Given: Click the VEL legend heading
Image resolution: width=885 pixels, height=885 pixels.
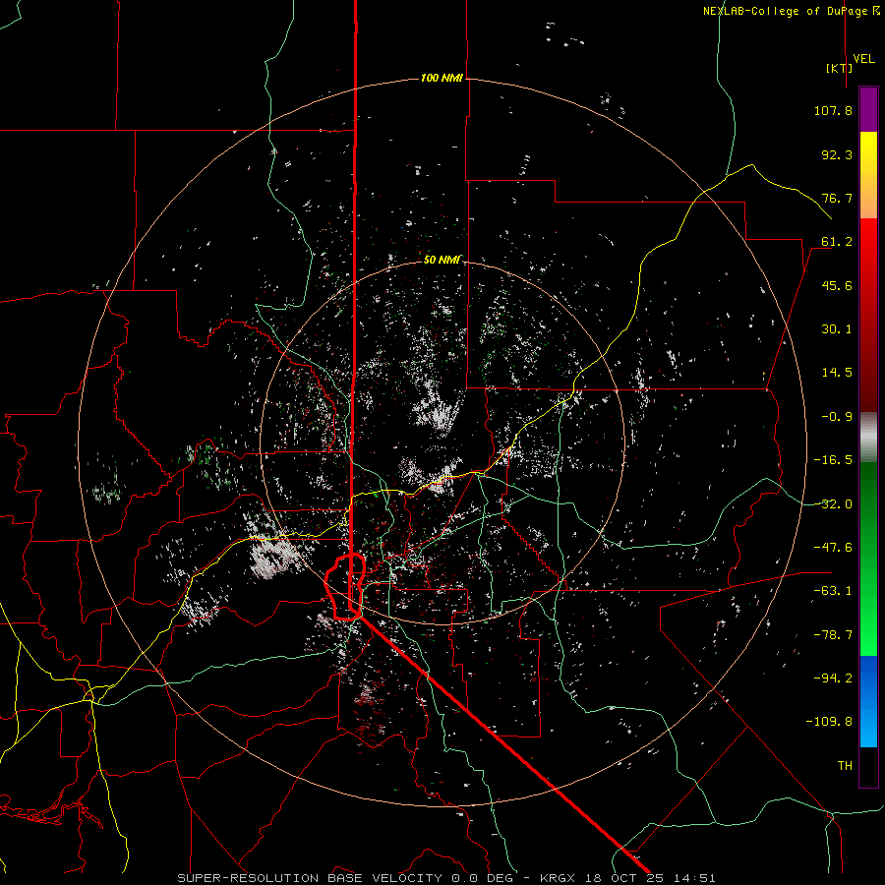Looking at the screenshot, I should (863, 58).
